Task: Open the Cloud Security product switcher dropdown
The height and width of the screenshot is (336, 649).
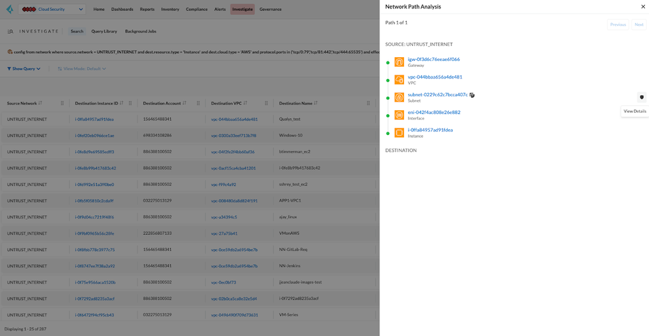Action: pos(52,9)
